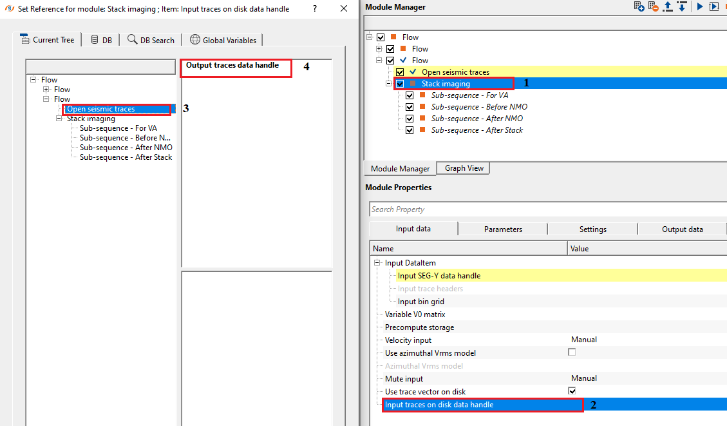Open the DB Search tab
727x426 pixels.
[151, 40]
